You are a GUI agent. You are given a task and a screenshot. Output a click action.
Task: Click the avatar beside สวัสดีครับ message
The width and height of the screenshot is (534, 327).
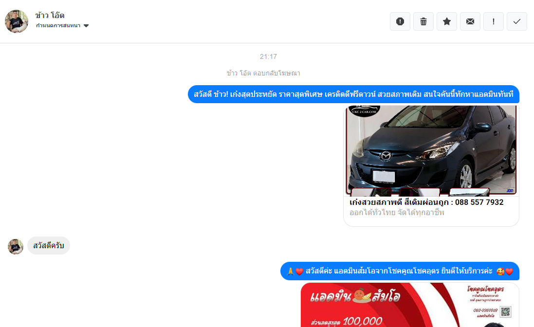pyautogui.click(x=16, y=246)
